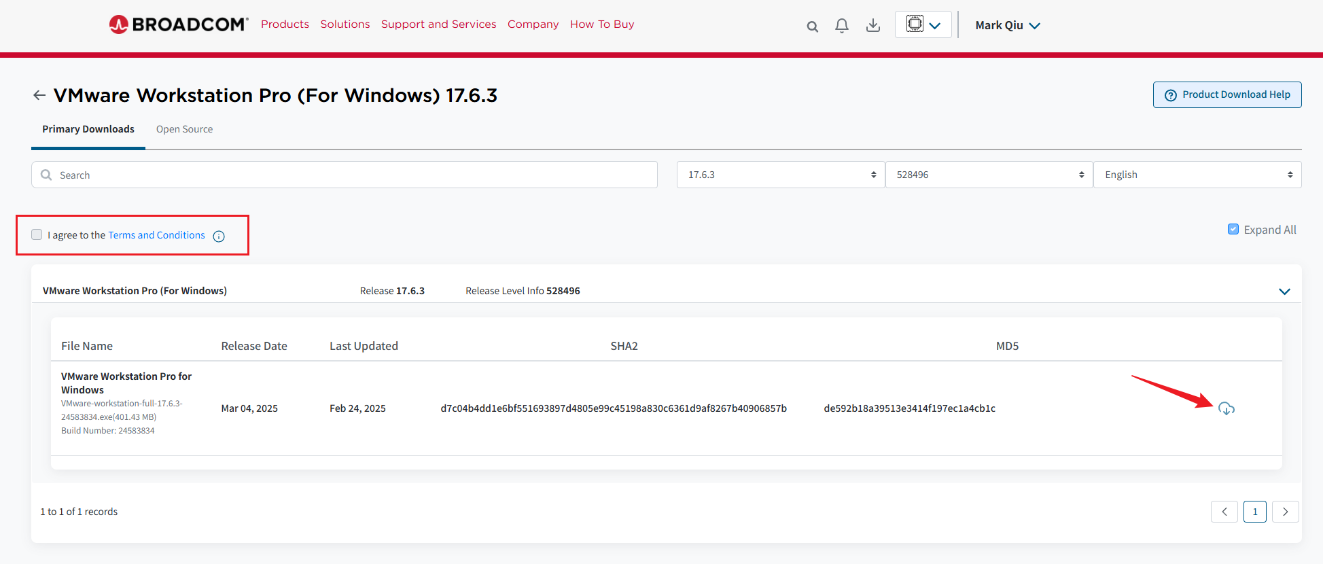Go to next page of records
The image size is (1323, 564).
(1285, 512)
